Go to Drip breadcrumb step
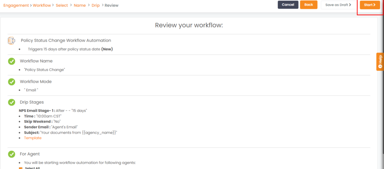This screenshot has height=169, width=384. point(96,5)
